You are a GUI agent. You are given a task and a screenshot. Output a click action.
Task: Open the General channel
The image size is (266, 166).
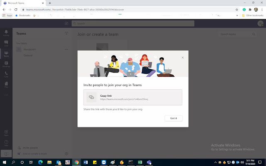28,55
